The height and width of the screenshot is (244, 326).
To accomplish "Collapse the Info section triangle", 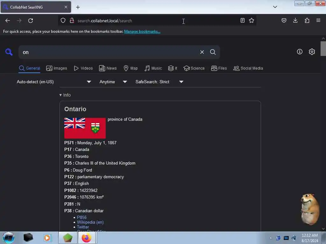I will 60,95.
